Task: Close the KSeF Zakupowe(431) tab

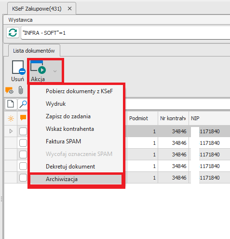Action: (x=69, y=9)
